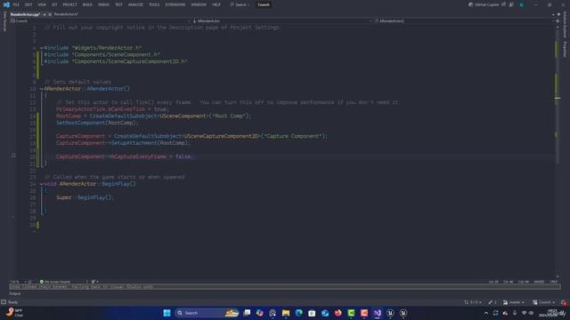Open the Wi-Fi network tray icon

[x=524, y=313]
